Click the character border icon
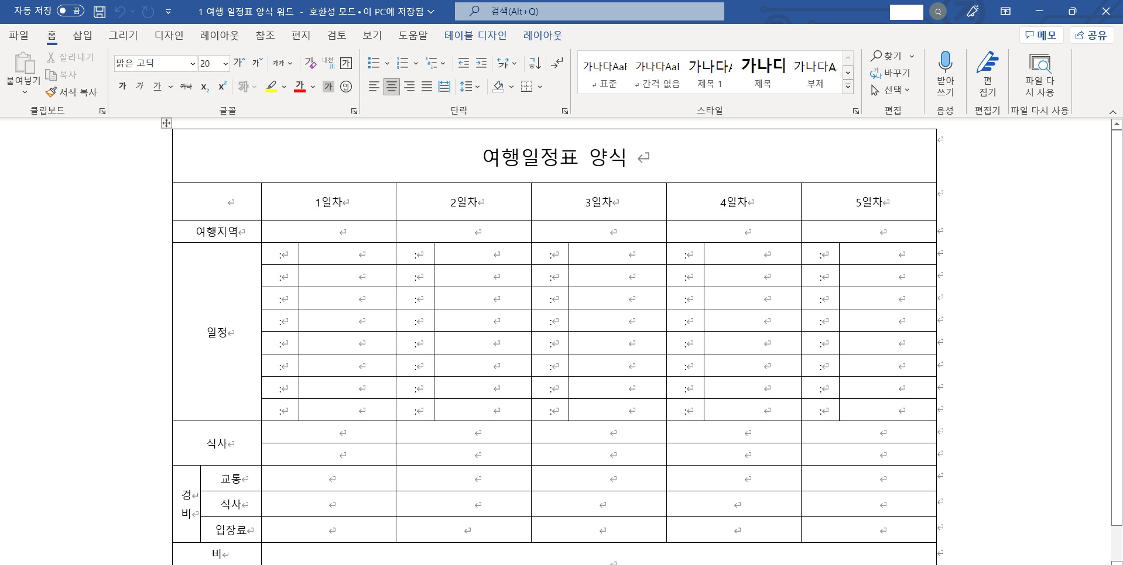 tap(347, 63)
